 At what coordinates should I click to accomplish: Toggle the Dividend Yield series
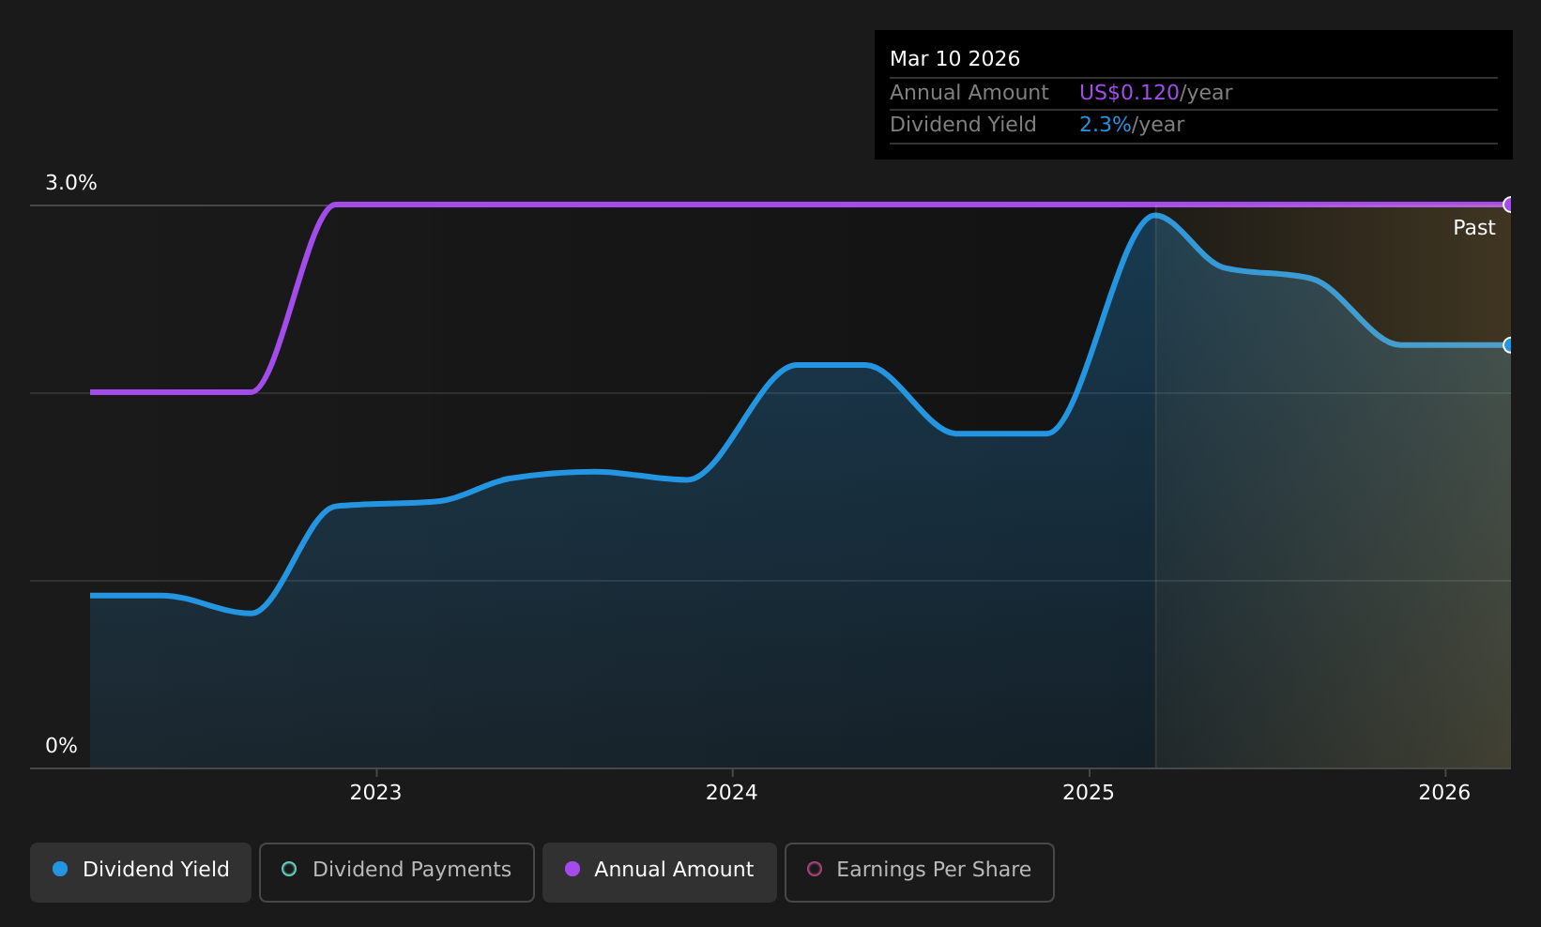[x=141, y=872]
